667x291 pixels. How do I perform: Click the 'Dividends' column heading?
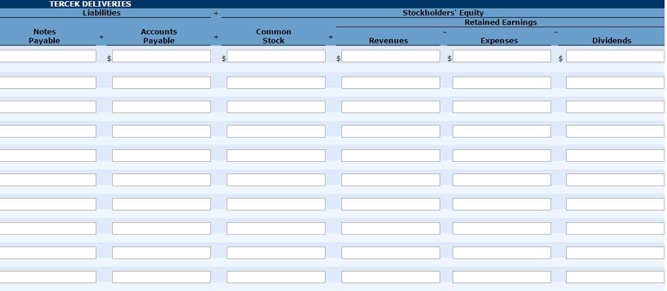[x=612, y=41]
